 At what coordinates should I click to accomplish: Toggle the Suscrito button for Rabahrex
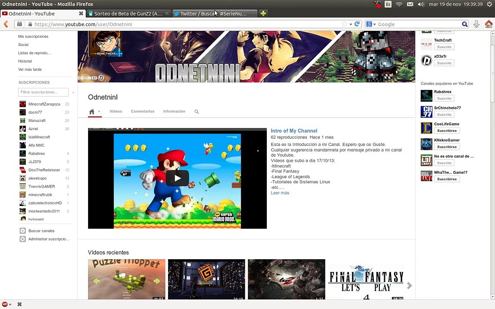(444, 98)
